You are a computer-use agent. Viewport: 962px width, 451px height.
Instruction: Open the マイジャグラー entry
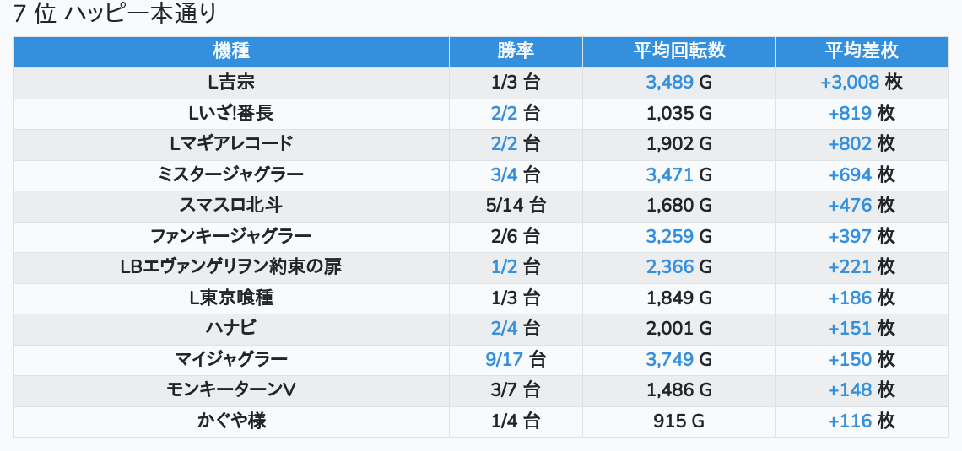(x=231, y=360)
